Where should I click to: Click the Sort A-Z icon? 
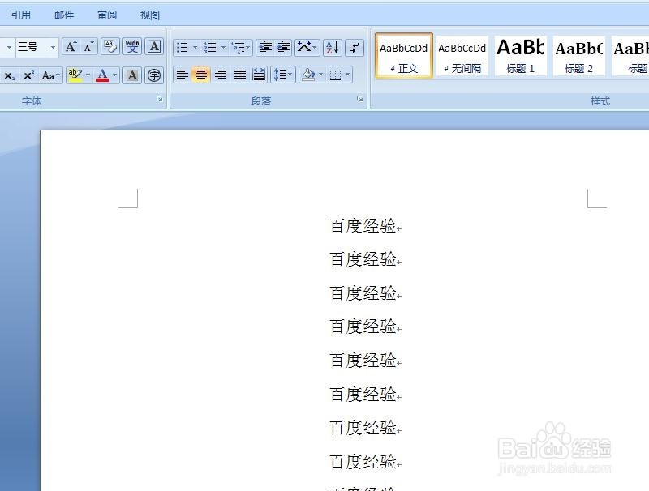(333, 48)
